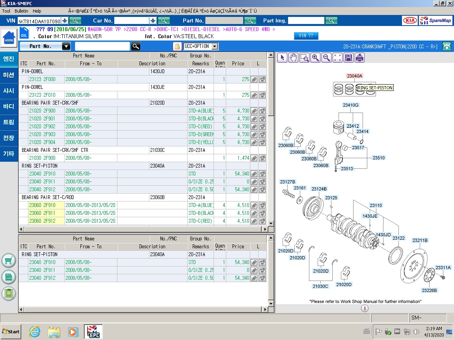Viewport: 454px width, 340px height.
Task: Click the VIN ?? button
Action: click(x=306, y=35)
